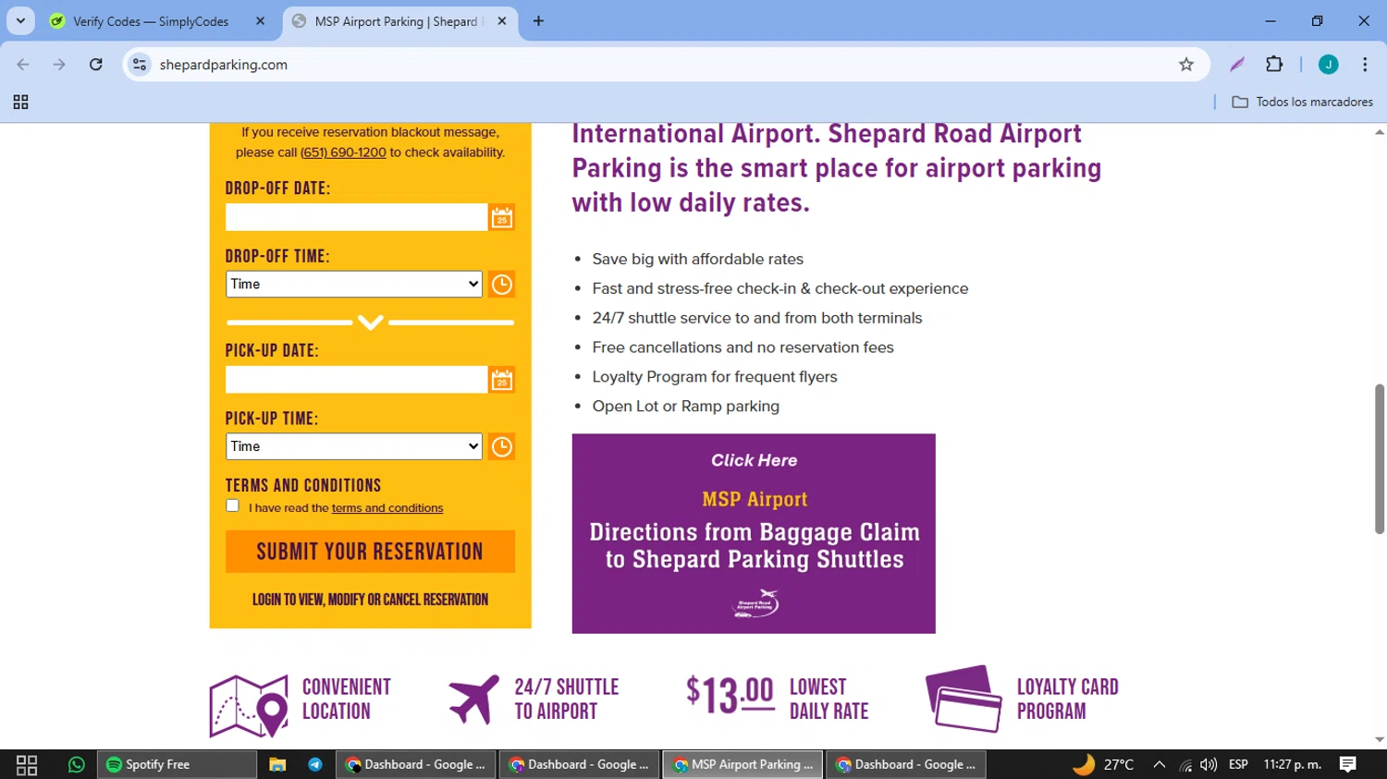Go back to previous page

(x=23, y=65)
